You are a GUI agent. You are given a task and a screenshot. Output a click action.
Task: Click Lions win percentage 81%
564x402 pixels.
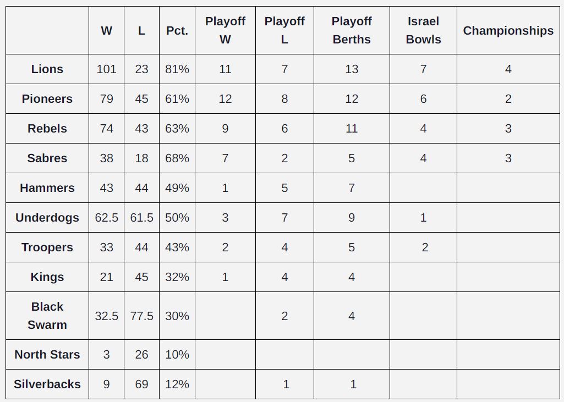point(177,69)
